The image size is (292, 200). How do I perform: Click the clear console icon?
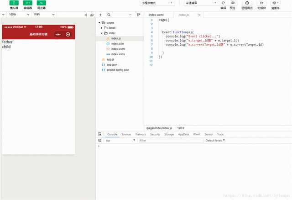100,141
